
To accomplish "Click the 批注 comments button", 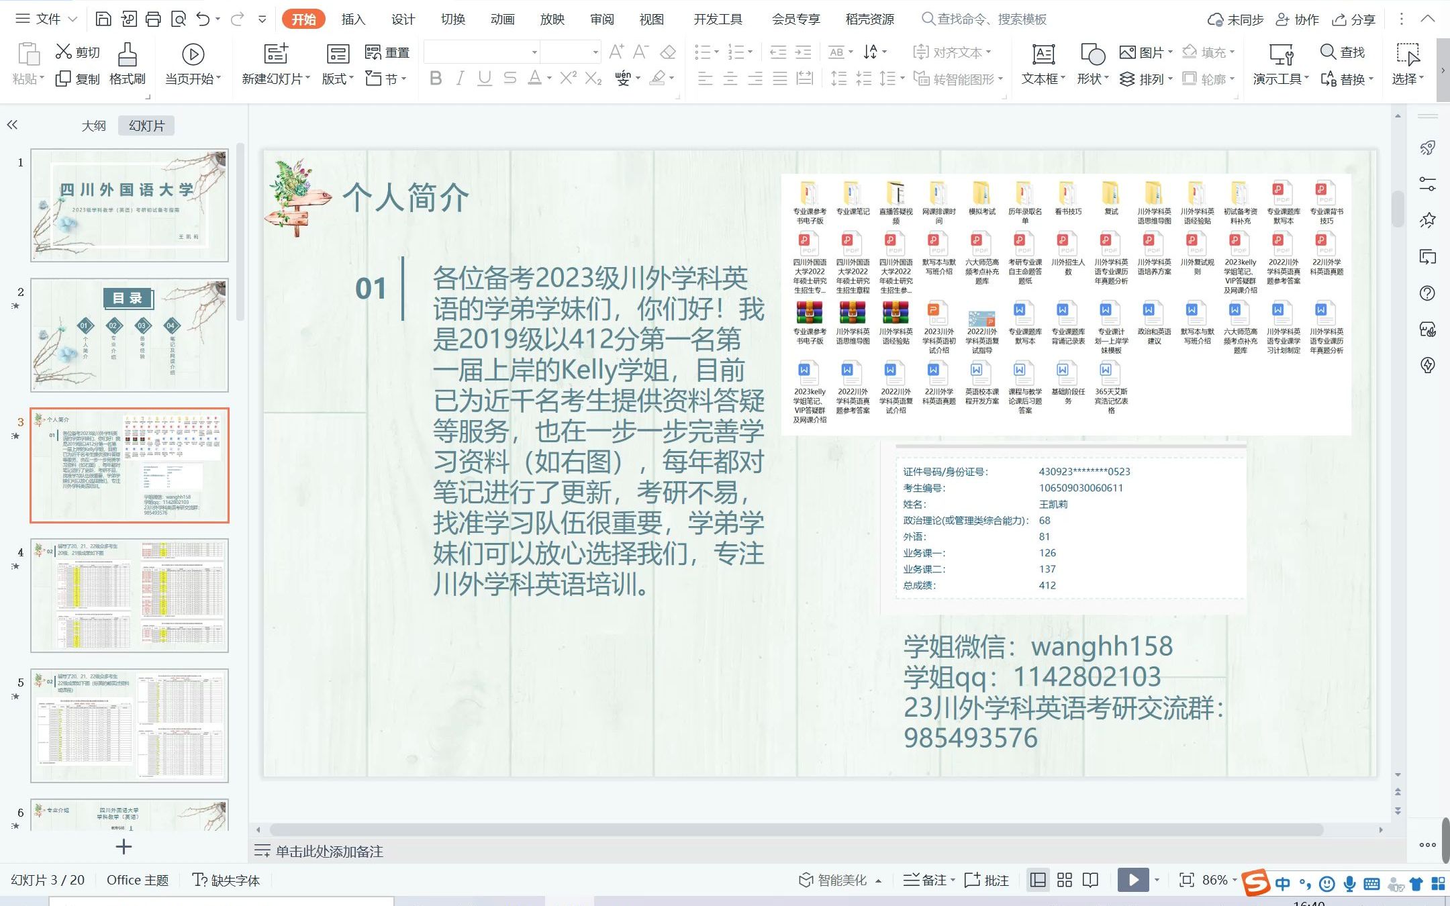I will click(x=986, y=880).
